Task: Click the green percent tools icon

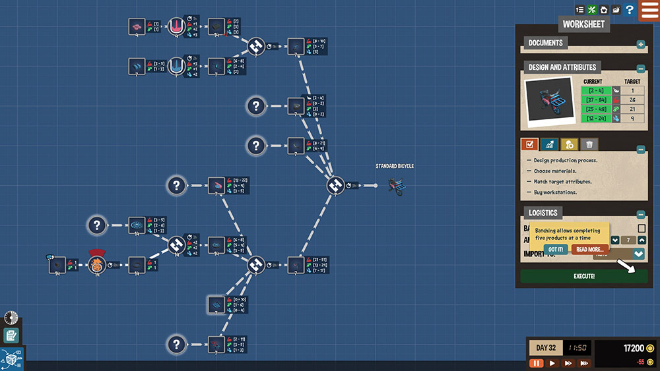Action: point(591,10)
